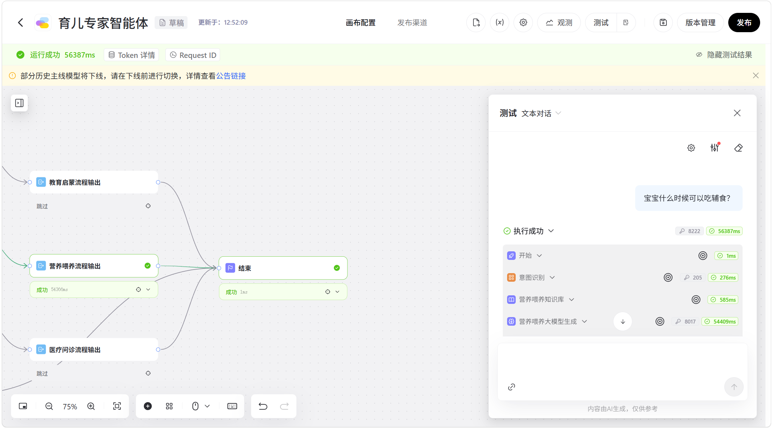Click the agent's colorful logo icon
The width and height of the screenshot is (773, 429).
(x=43, y=23)
